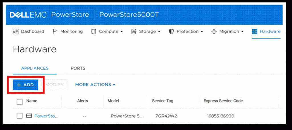Tick the select-all checkbox beside Name header
This screenshot has width=292, height=130.
20,102
